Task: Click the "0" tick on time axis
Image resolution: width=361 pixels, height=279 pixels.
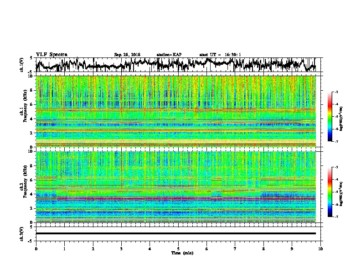Action: [36, 249]
